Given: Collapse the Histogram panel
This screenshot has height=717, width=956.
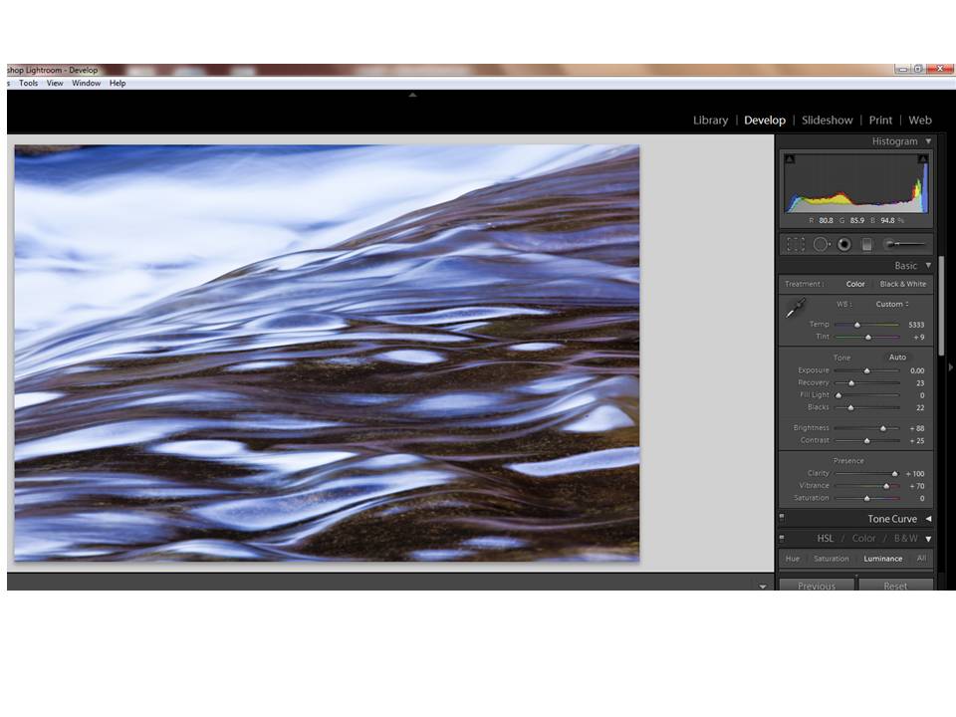Looking at the screenshot, I should click(x=928, y=141).
